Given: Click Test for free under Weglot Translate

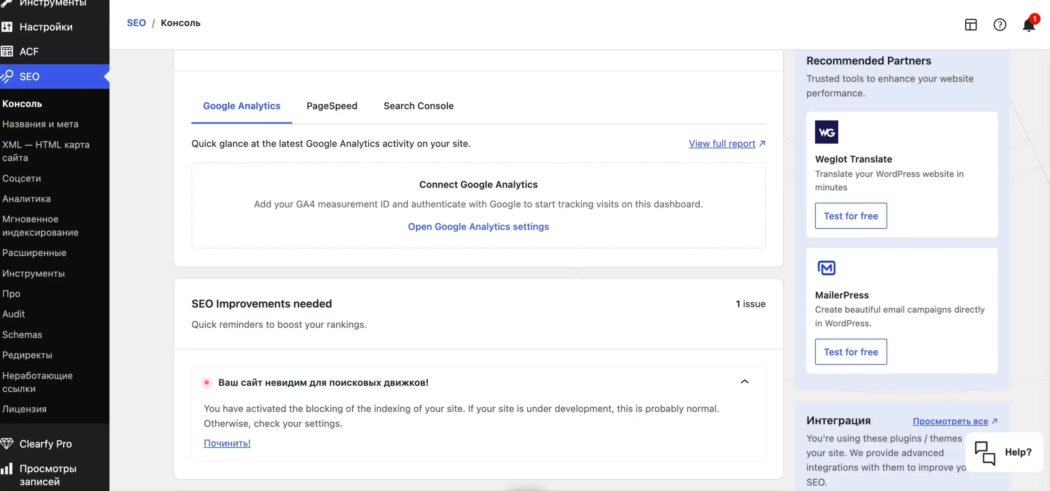Looking at the screenshot, I should click(851, 216).
